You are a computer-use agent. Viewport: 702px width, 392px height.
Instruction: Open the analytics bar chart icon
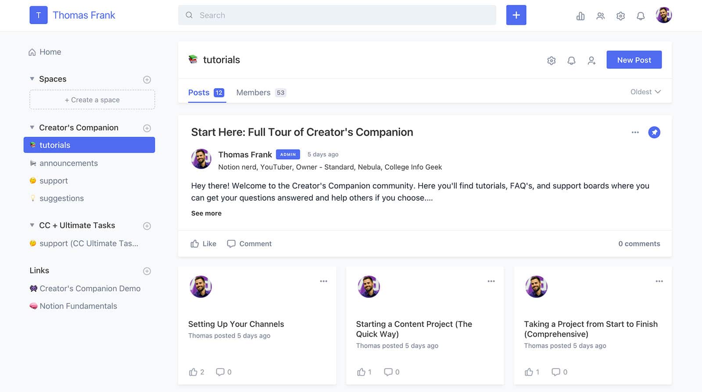click(580, 16)
